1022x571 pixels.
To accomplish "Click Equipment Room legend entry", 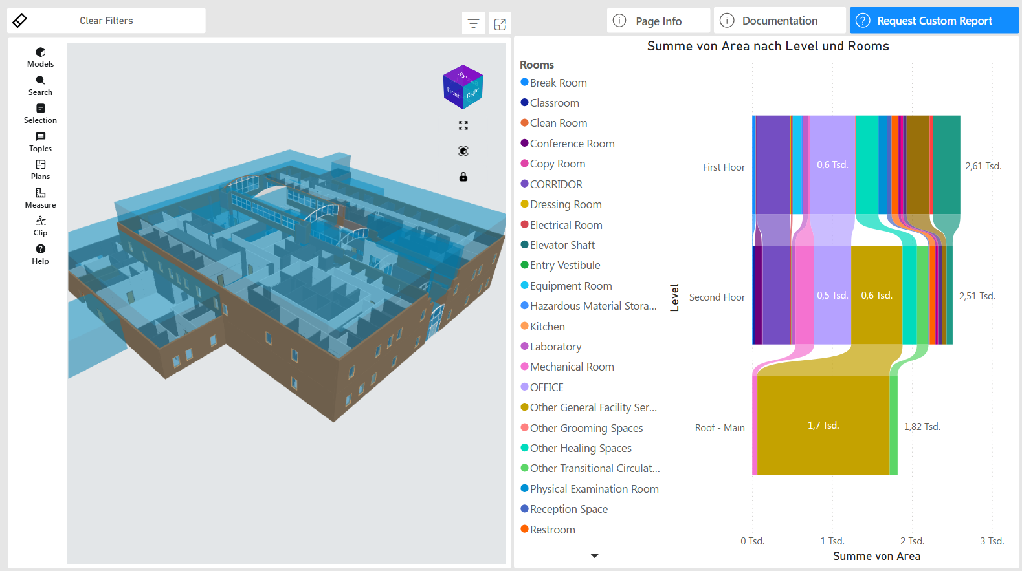I will (566, 286).
